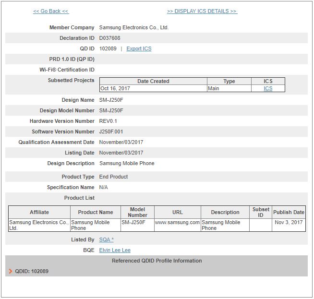This screenshot has height=299, width=314.
Task: Click the Design Name value SM-J250F
Action: tap(111, 100)
